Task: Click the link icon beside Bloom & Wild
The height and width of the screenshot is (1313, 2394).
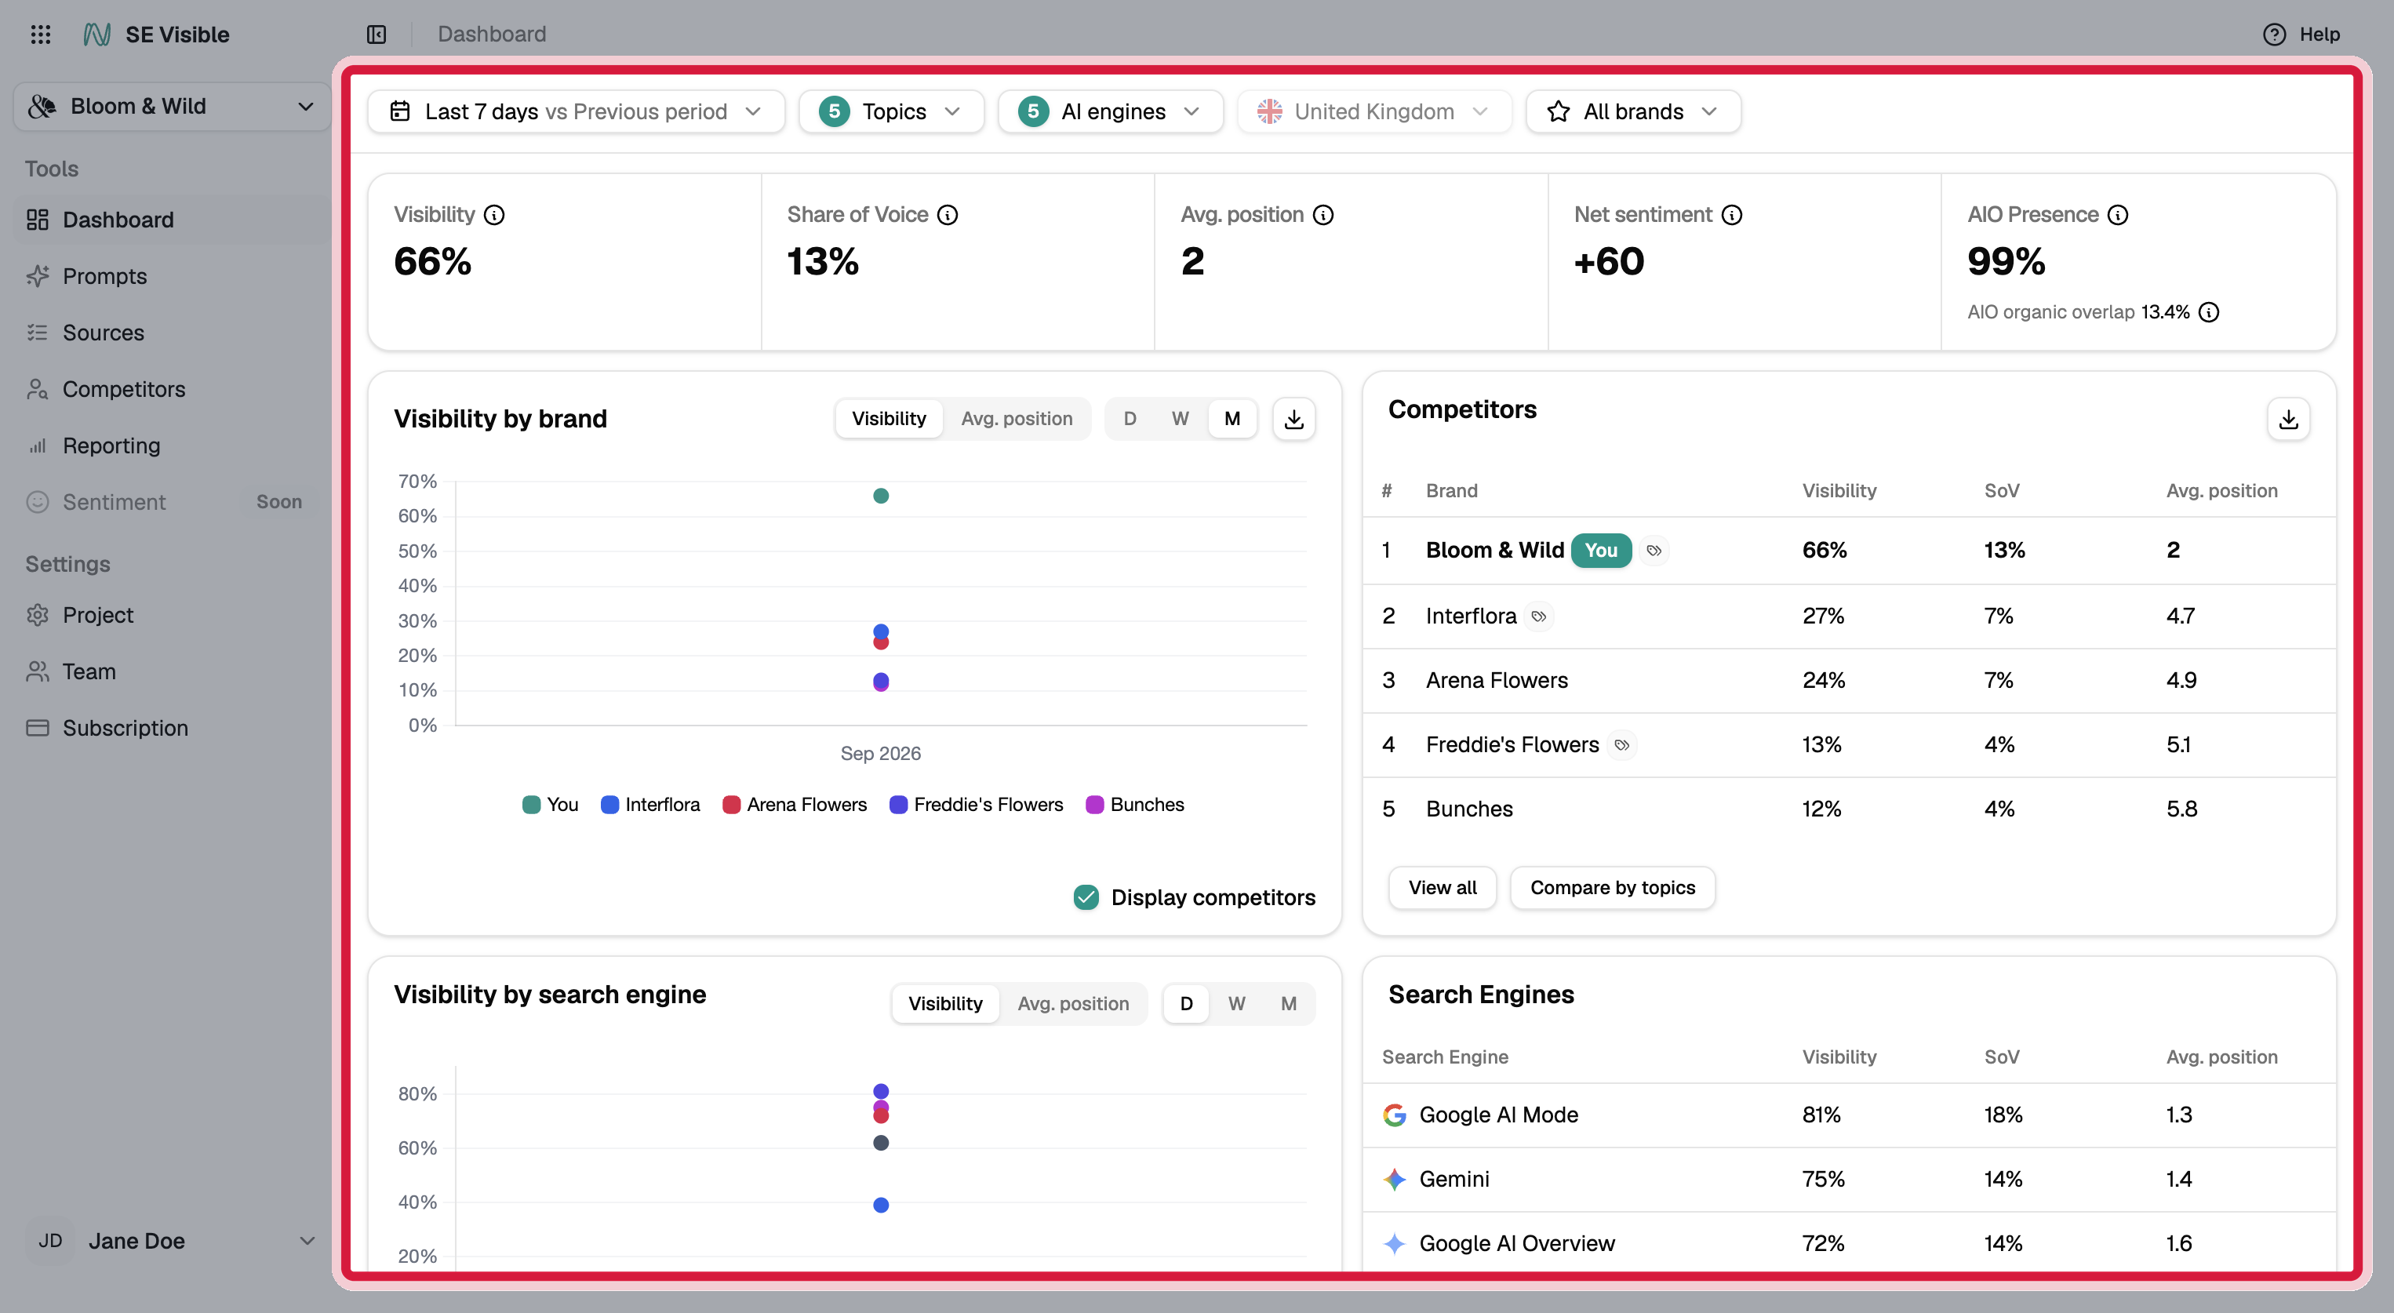Action: tap(1654, 550)
